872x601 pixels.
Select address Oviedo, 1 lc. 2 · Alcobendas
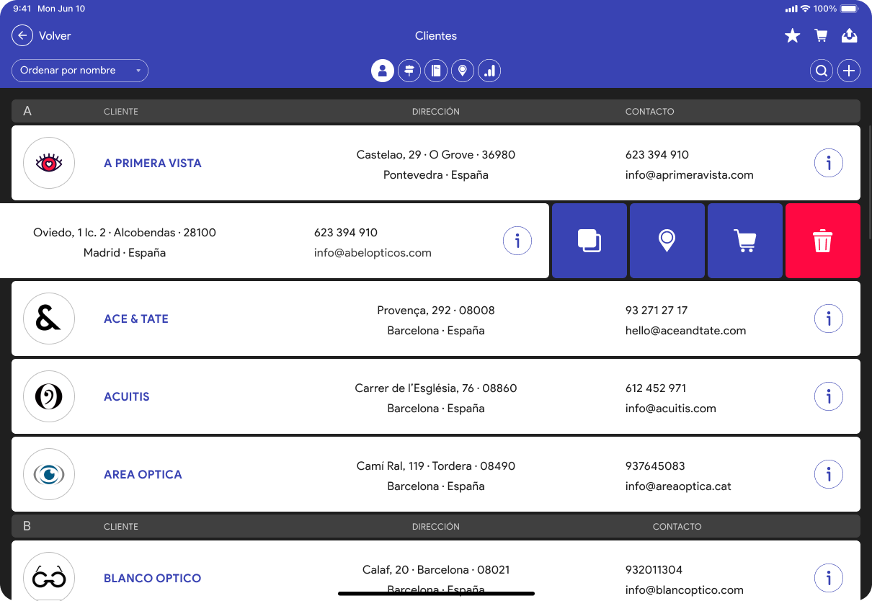point(125,233)
